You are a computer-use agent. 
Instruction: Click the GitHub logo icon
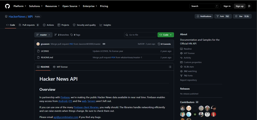pyautogui.click(x=7, y=6)
